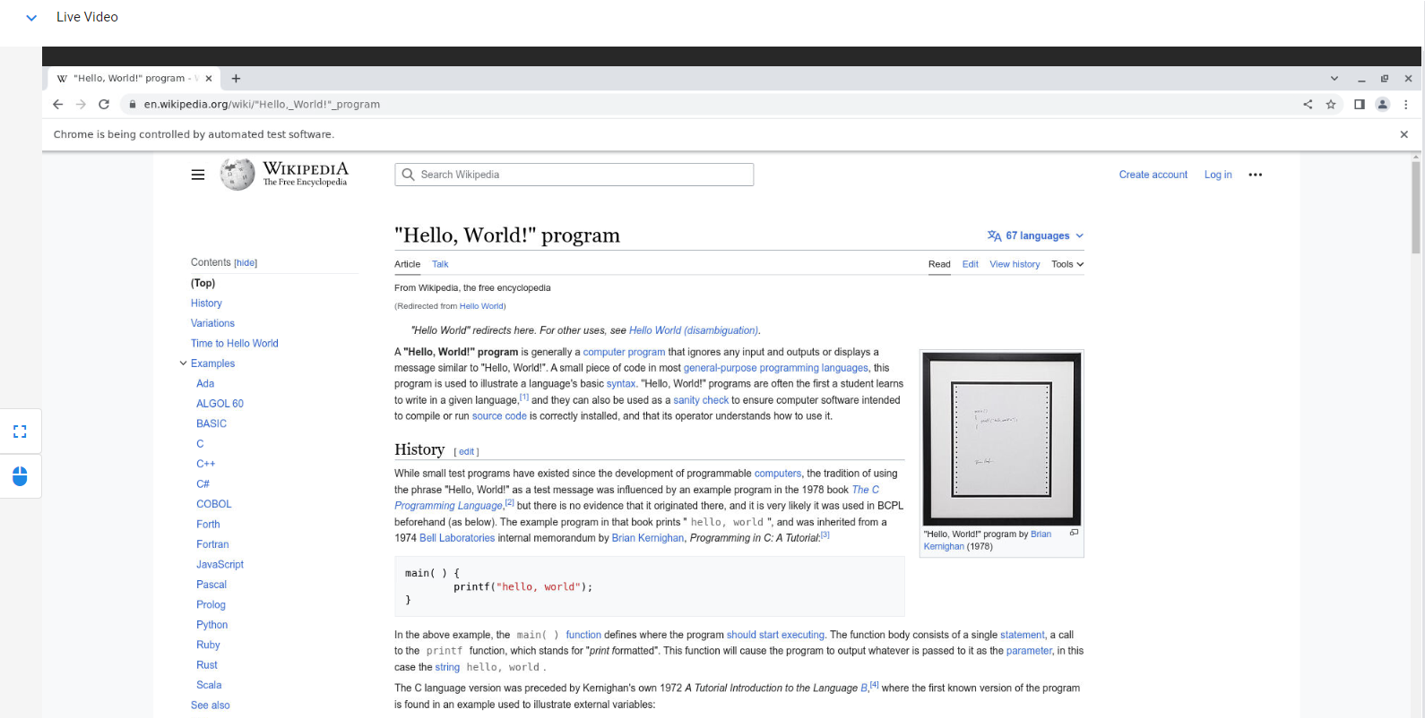Screen dimensions: 1425x718
Task: Open the Kernighan 1978 program thumbnail
Action: coord(1002,438)
